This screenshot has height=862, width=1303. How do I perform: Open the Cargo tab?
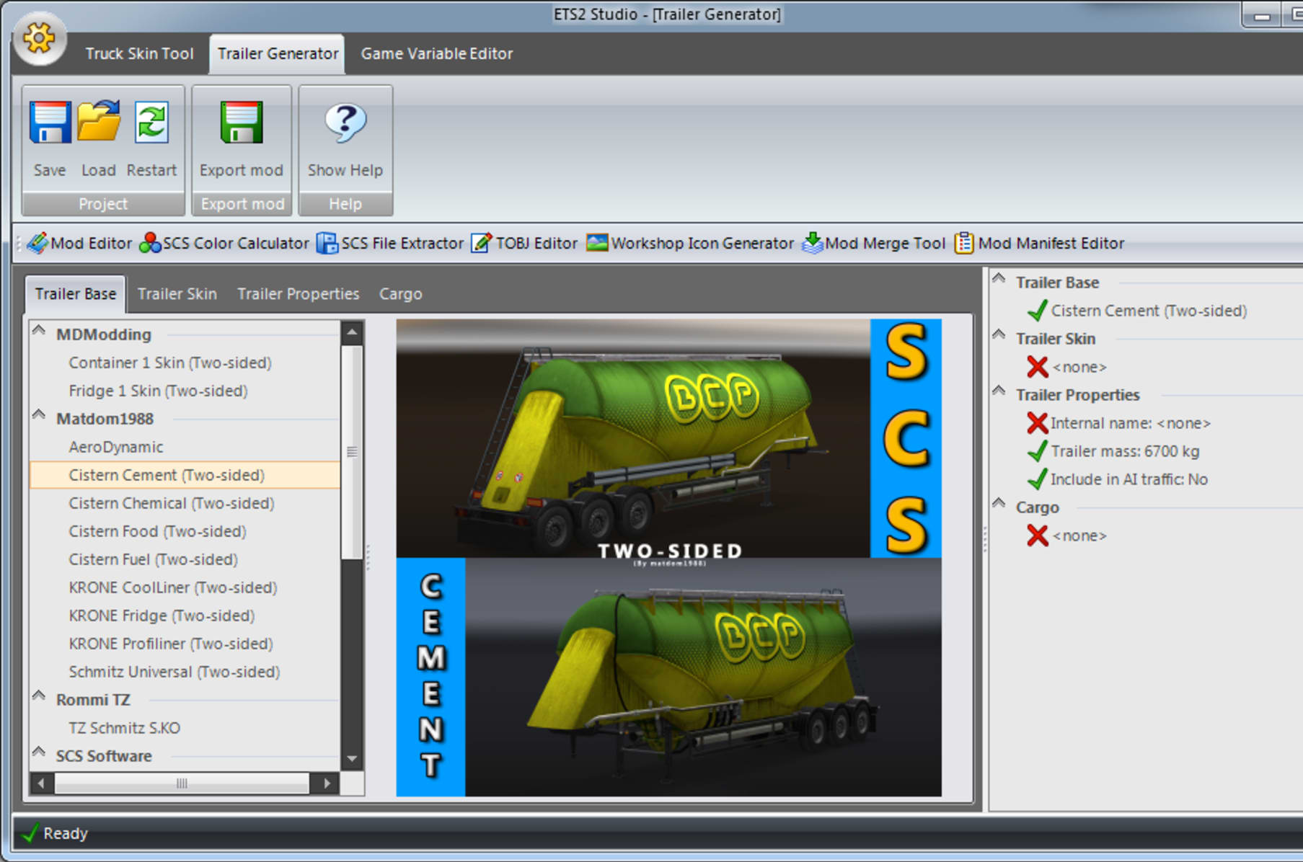401,294
